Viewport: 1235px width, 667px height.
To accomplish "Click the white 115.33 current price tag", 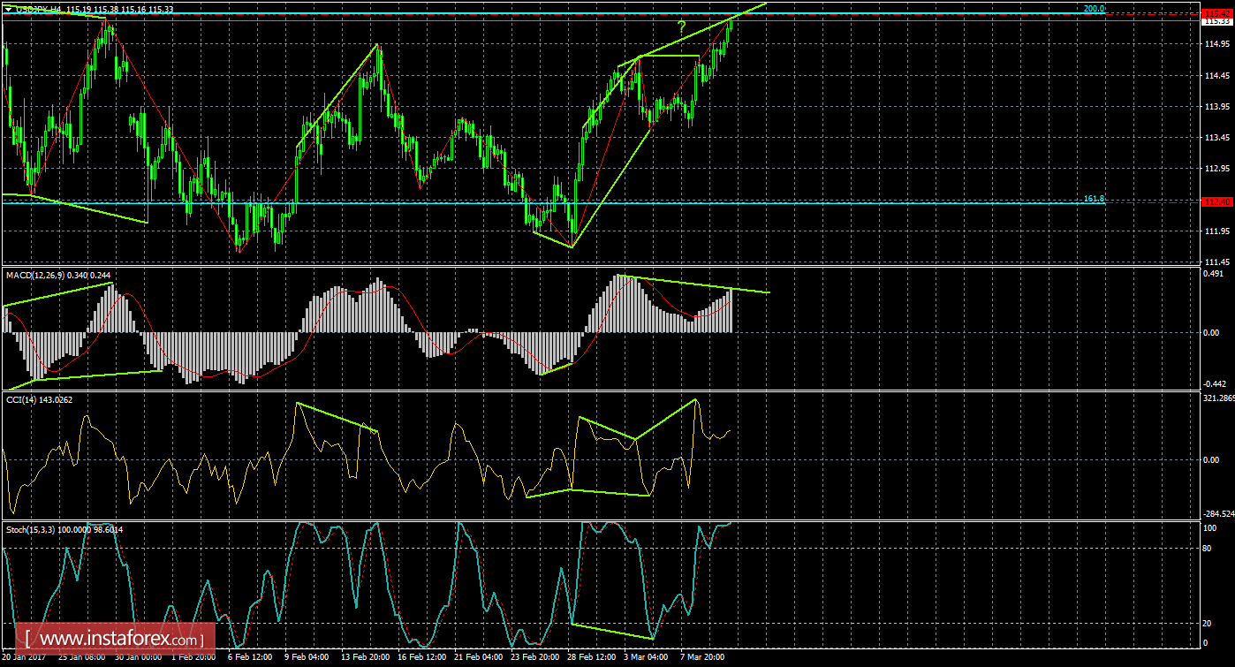I will [x=1217, y=20].
